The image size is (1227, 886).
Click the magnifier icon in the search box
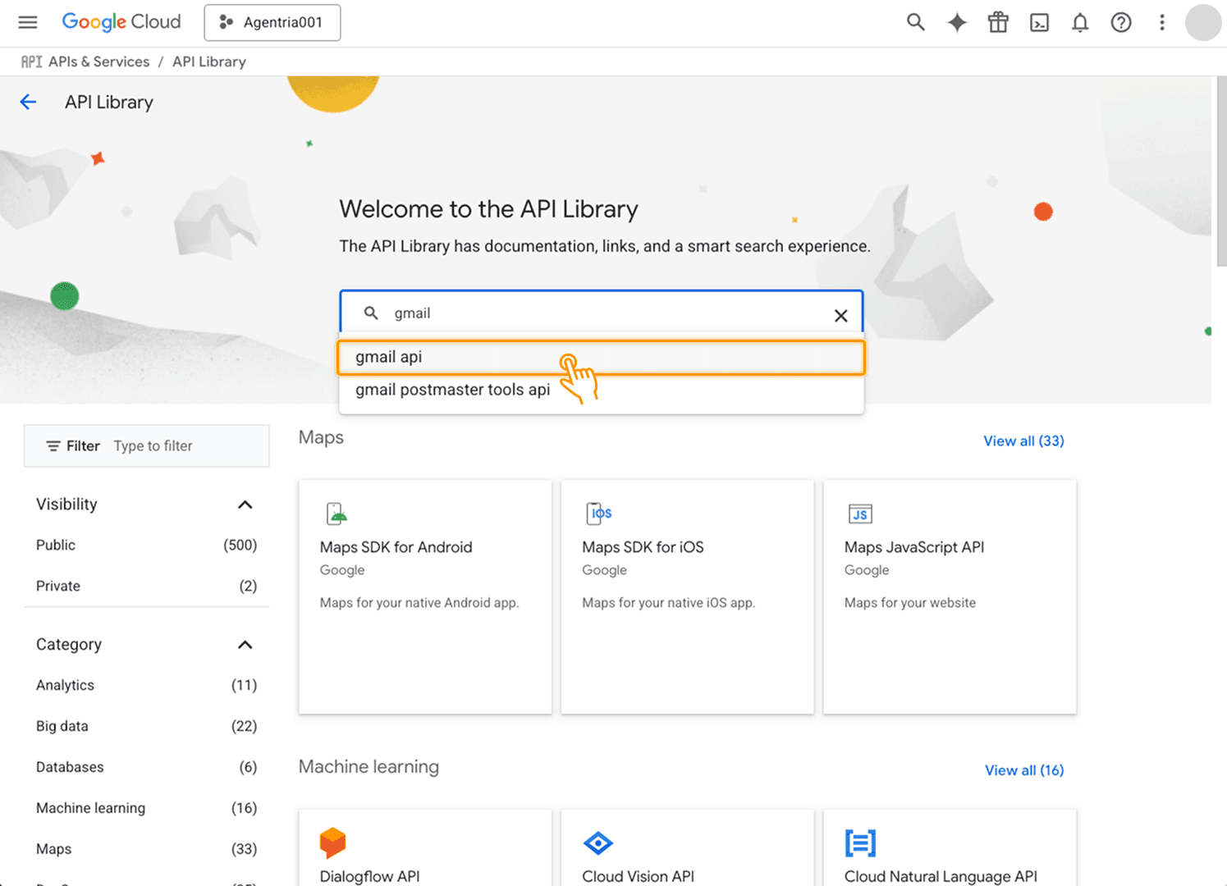tap(371, 313)
